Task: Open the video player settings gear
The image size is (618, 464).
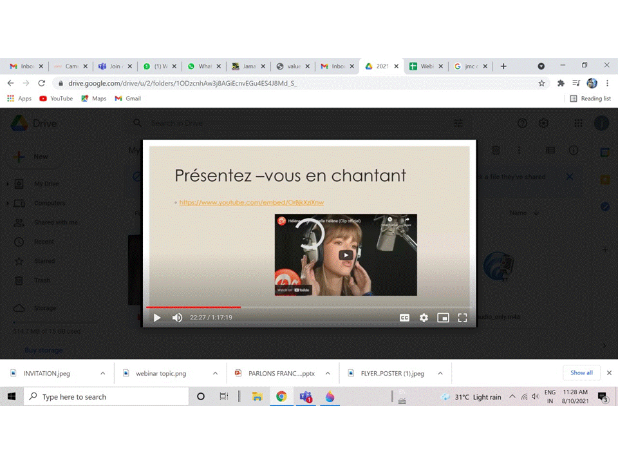Action: coord(424,318)
